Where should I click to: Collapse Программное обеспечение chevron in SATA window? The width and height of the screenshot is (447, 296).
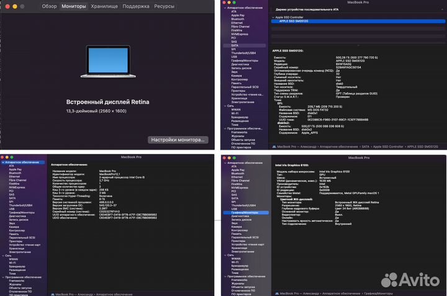[x=225, y=128]
